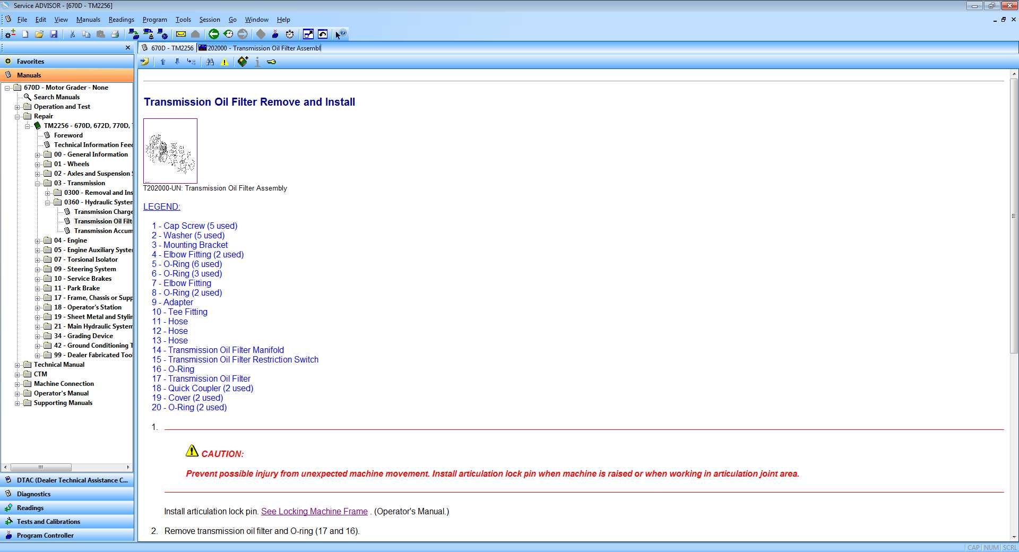Click binoculars search icon

pyautogui.click(x=210, y=62)
